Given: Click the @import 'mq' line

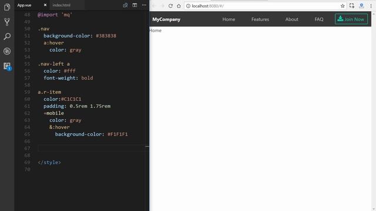Looking at the screenshot, I should [x=55, y=15].
